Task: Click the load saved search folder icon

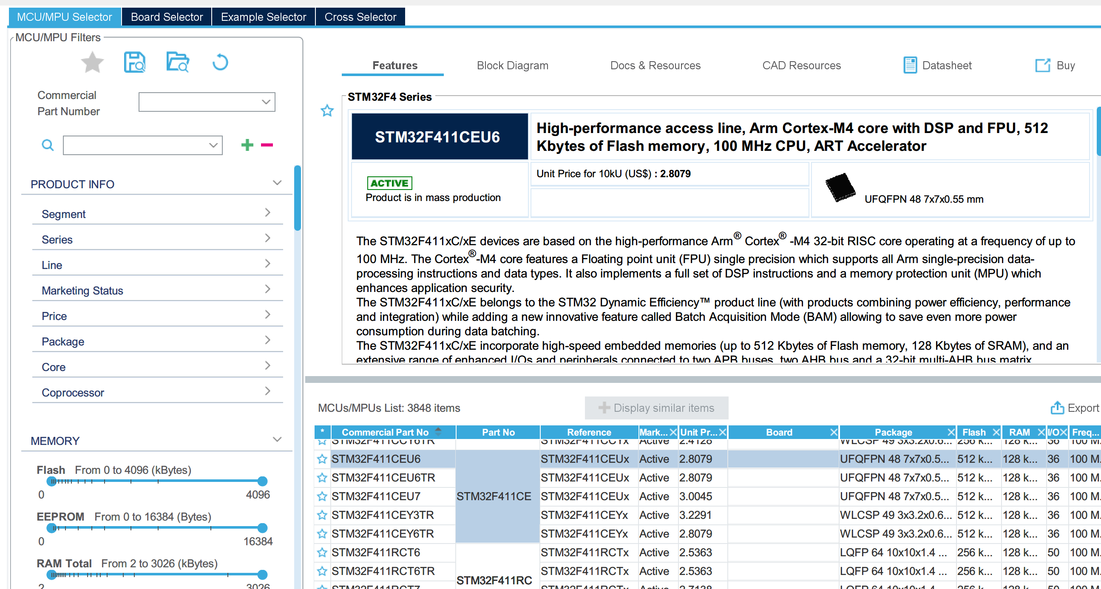Action: 177,63
